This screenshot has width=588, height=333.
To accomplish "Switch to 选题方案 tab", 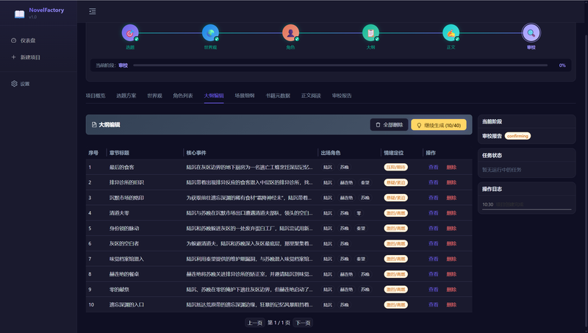I will (x=126, y=96).
